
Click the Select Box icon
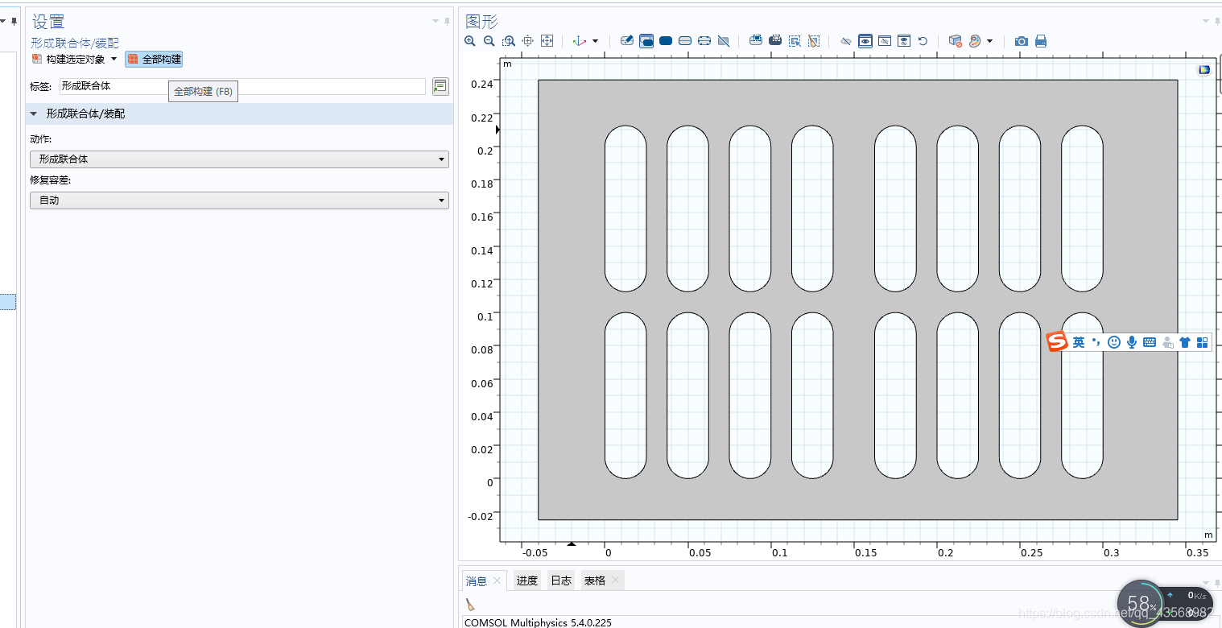(756, 41)
